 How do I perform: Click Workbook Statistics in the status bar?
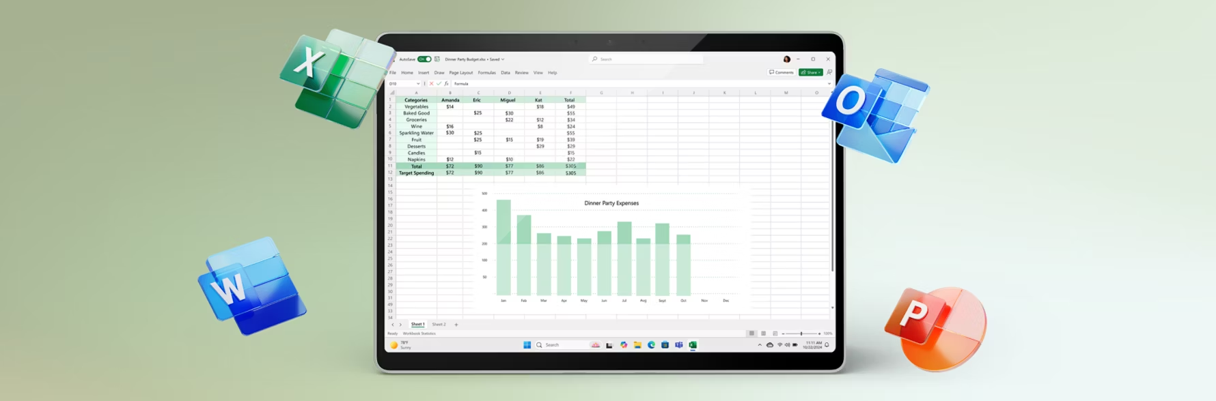tap(419, 333)
